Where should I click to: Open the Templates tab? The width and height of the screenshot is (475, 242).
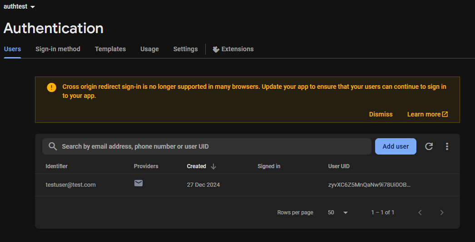coord(110,49)
